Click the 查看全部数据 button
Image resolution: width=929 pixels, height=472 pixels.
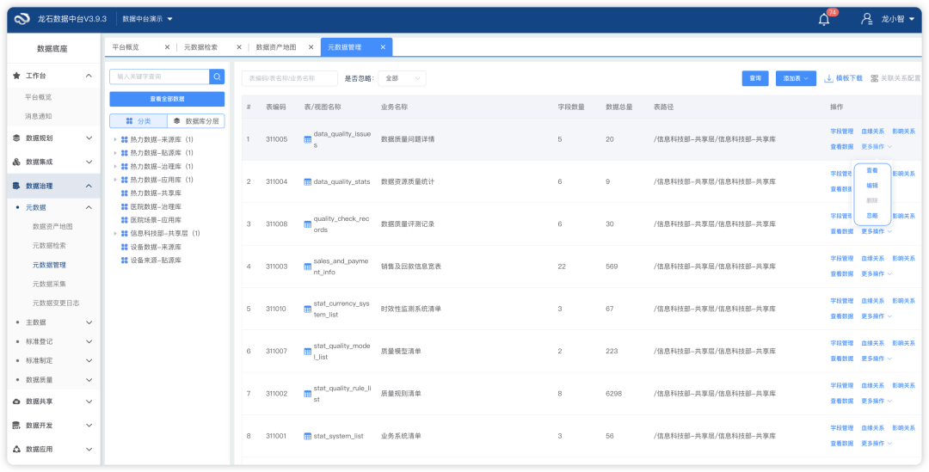pos(167,99)
